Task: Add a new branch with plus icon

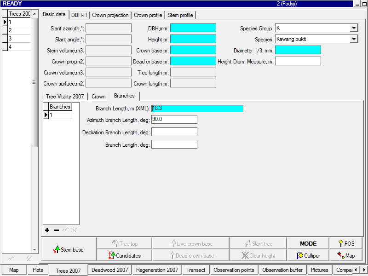Action: (47, 230)
